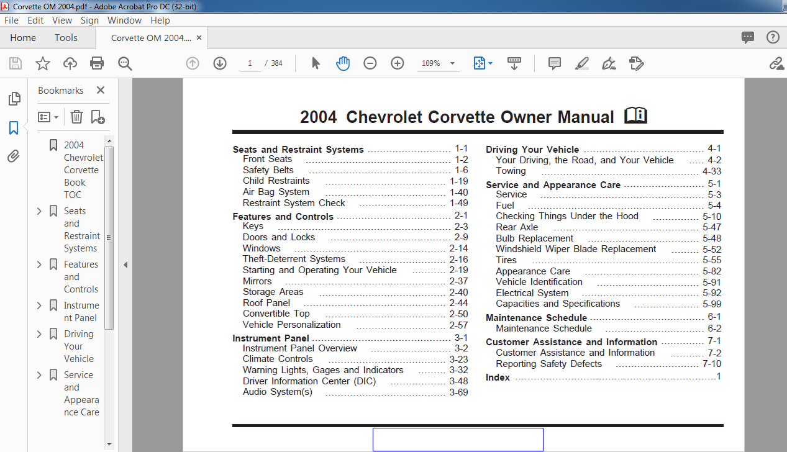Toggle the Bookmarks sidebar icon
This screenshot has height=452, width=787.
click(14, 128)
